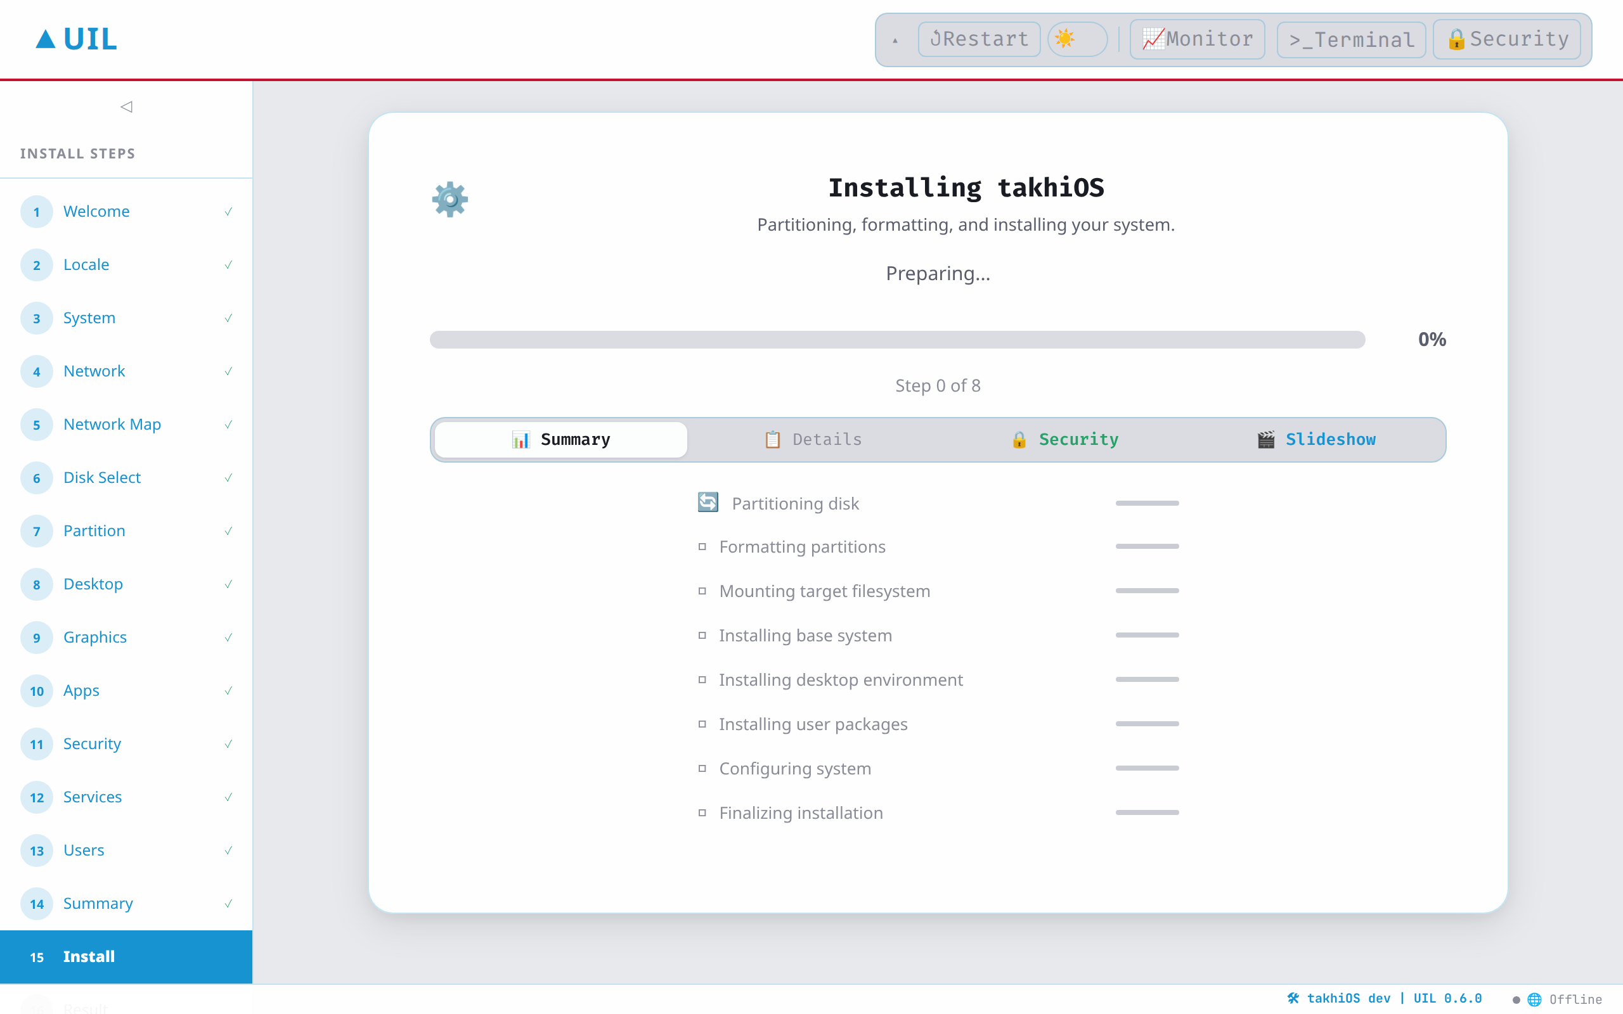This screenshot has height=1014, width=1623.
Task: Click the step 10 number badge
Action: pos(37,691)
